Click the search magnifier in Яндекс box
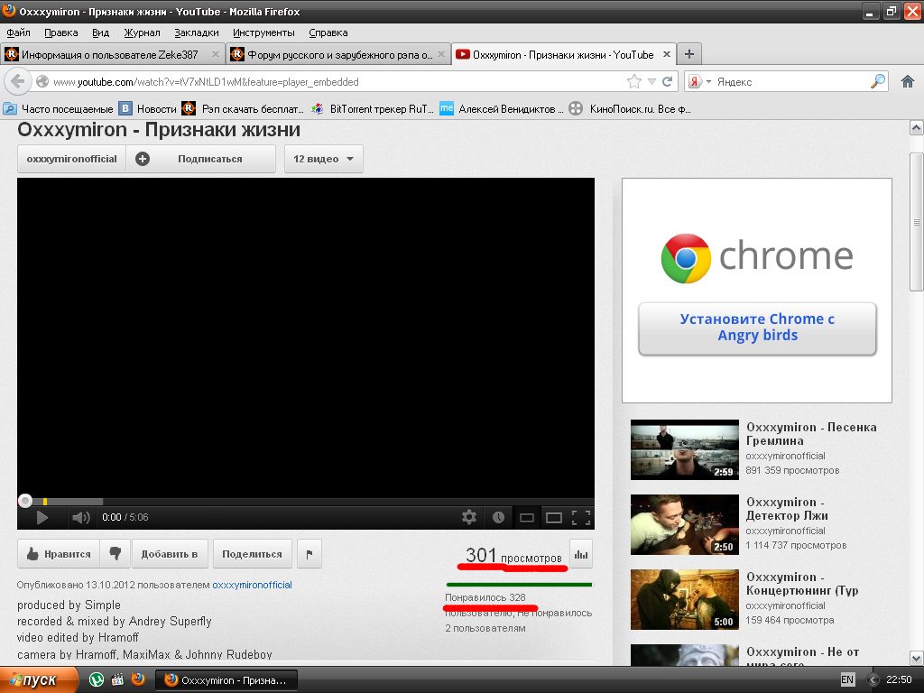This screenshot has height=693, width=924. tap(877, 81)
